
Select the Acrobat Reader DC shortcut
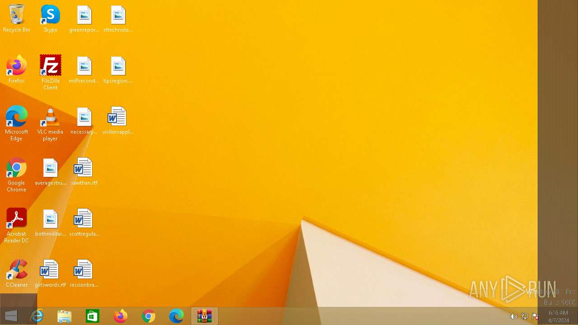tap(17, 226)
